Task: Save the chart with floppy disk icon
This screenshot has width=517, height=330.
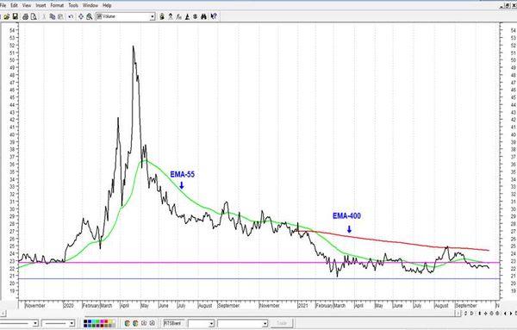Action: pos(16,16)
